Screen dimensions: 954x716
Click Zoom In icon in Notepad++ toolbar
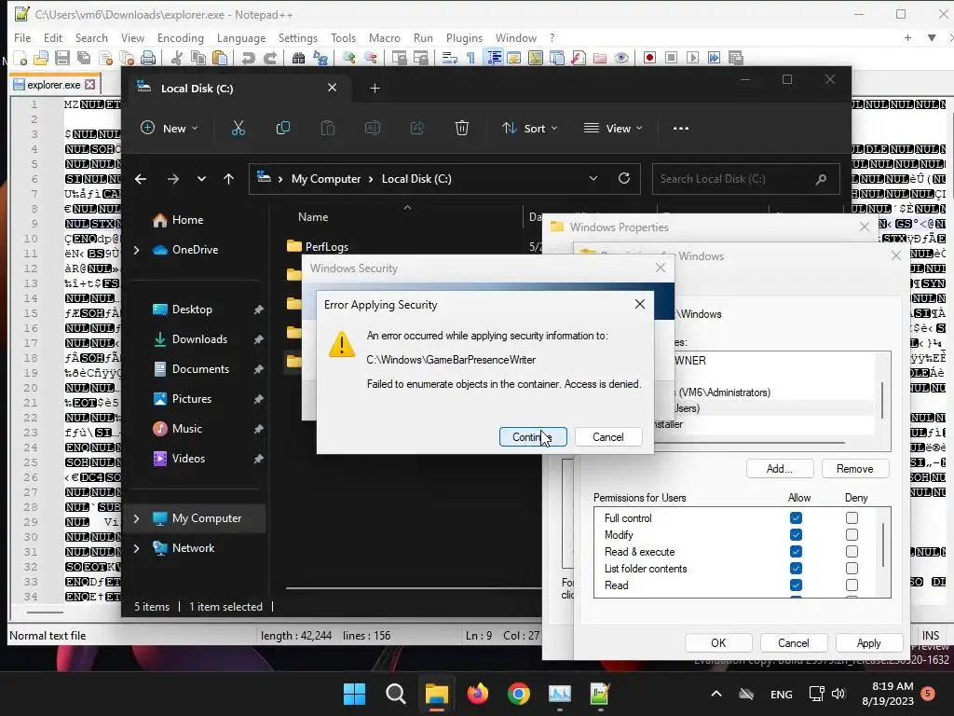pyautogui.click(x=348, y=58)
